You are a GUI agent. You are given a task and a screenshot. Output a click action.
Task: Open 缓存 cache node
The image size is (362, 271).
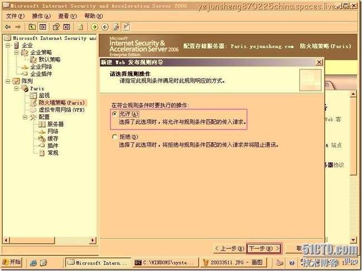point(53,139)
